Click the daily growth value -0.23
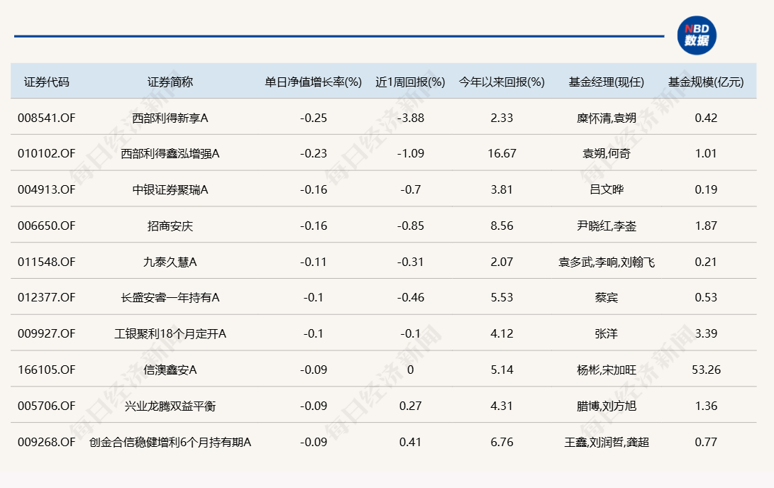Screen dimensions: 774x488 click(x=314, y=153)
